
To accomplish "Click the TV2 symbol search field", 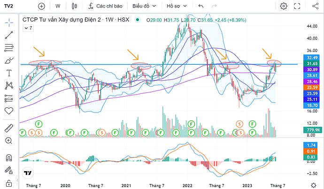I will click(8, 6).
